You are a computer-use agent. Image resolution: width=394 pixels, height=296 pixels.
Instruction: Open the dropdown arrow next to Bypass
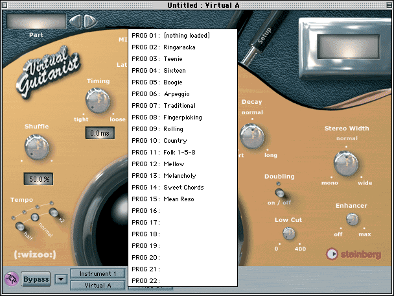(x=60, y=280)
